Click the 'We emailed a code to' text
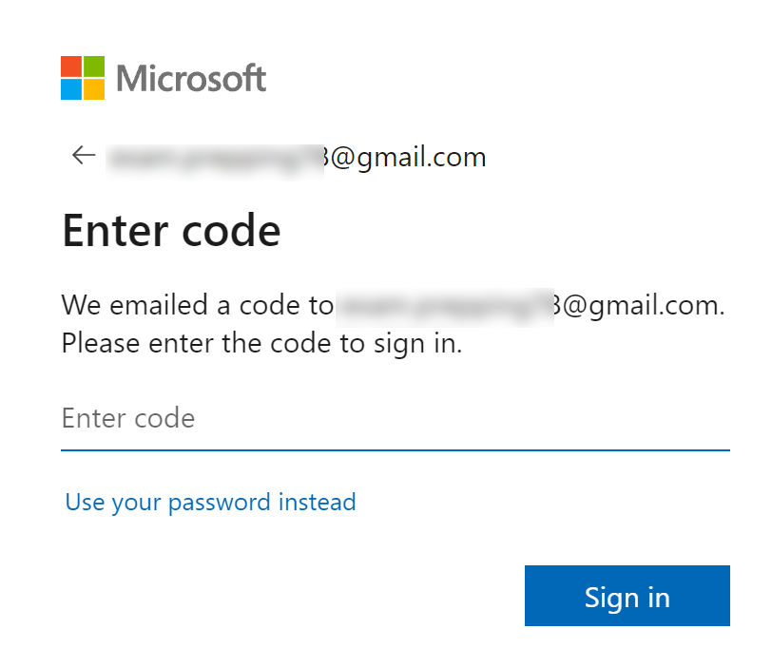This screenshot has height=648, width=772. coord(198,305)
